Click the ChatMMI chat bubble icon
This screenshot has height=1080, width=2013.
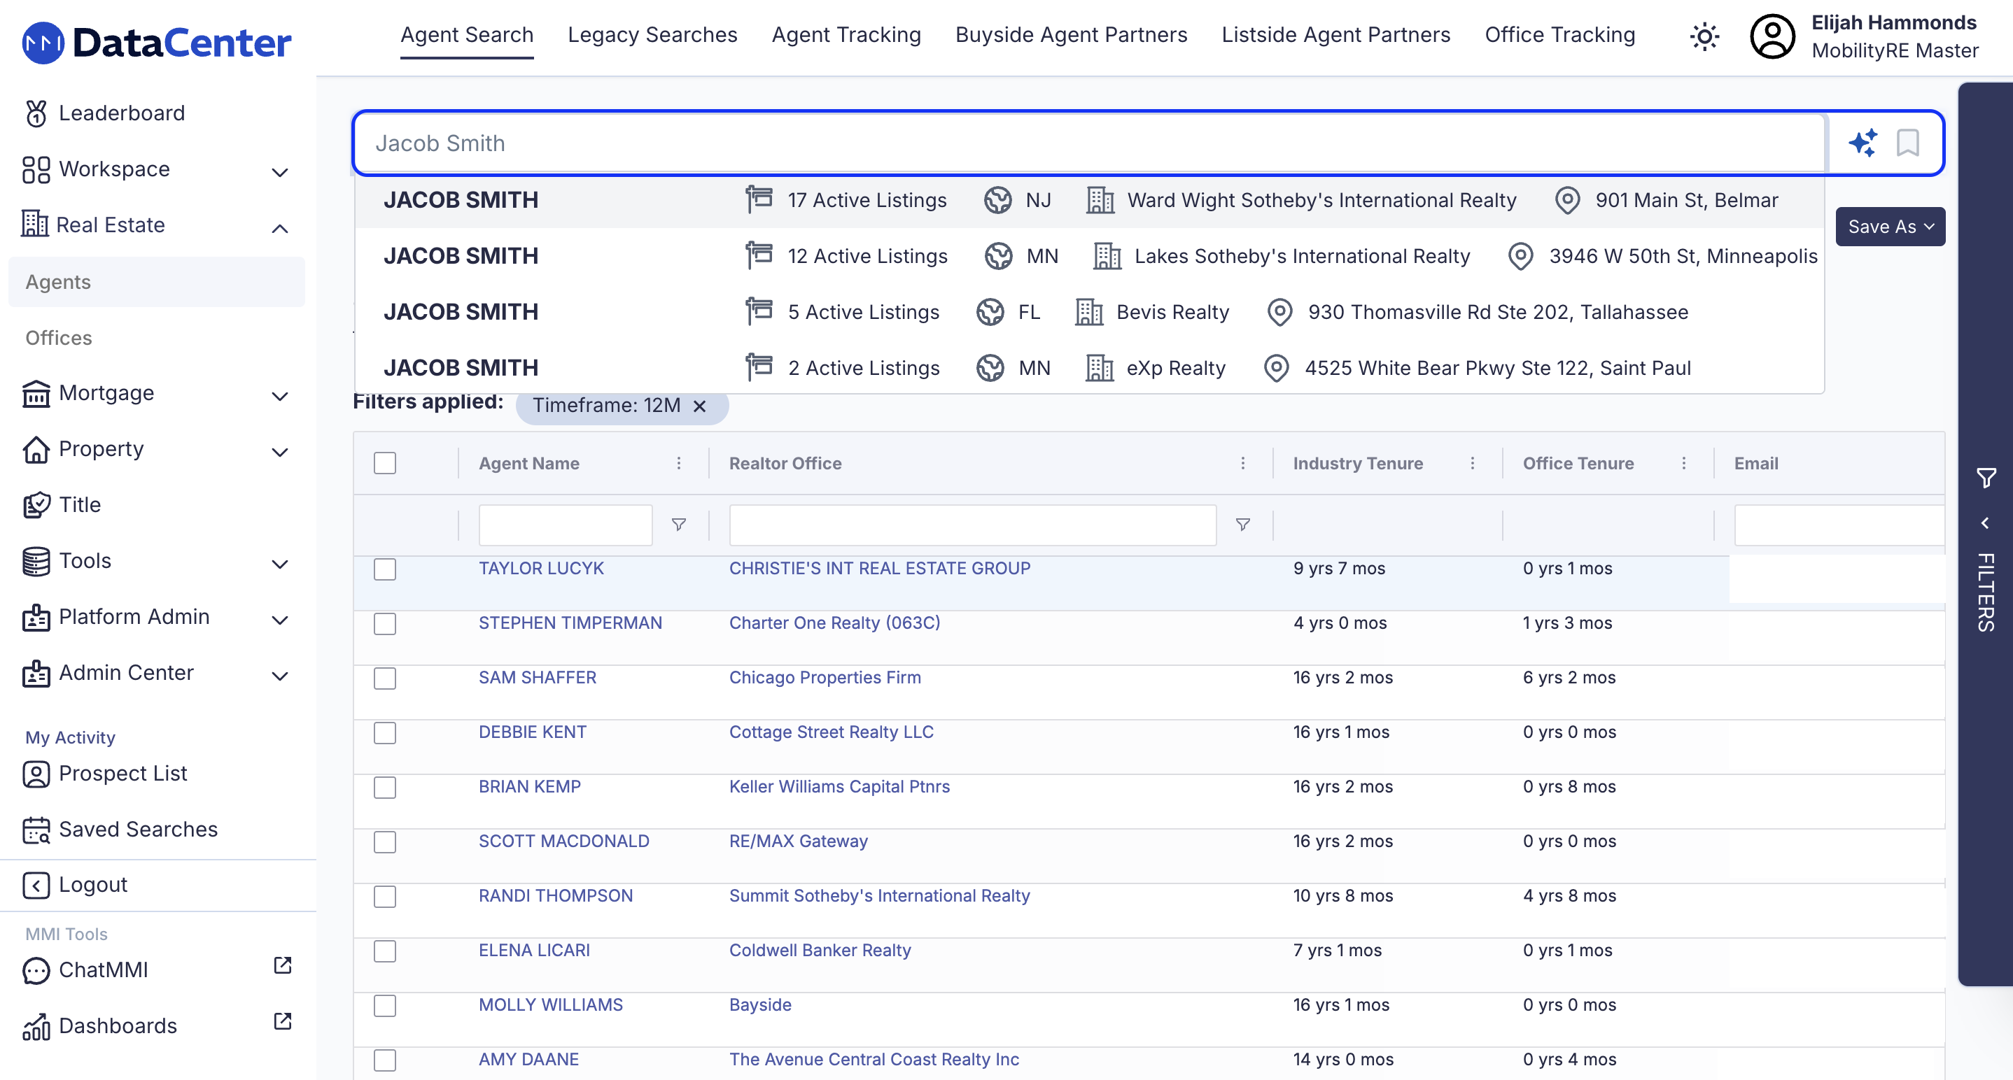[x=36, y=971]
